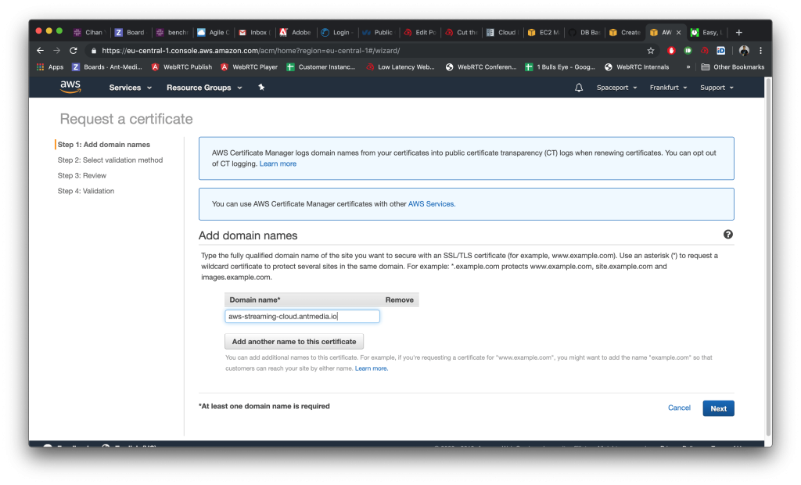Cancel the certificate request
This screenshot has width=801, height=485.
coord(679,408)
